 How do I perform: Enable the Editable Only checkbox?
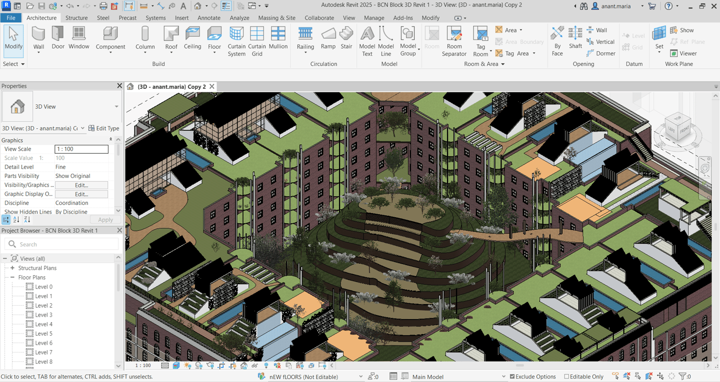(566, 377)
